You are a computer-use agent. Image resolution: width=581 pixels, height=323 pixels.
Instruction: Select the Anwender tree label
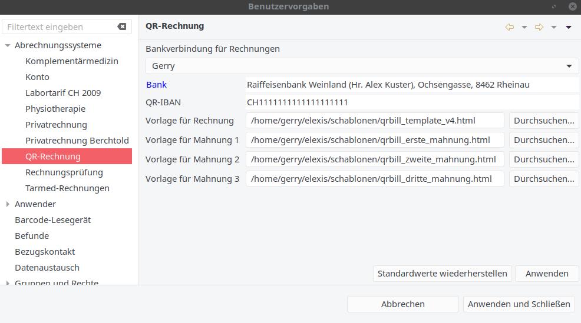[x=35, y=204]
